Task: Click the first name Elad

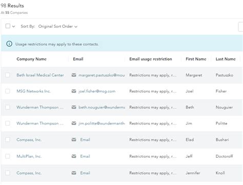Action: 190,140
